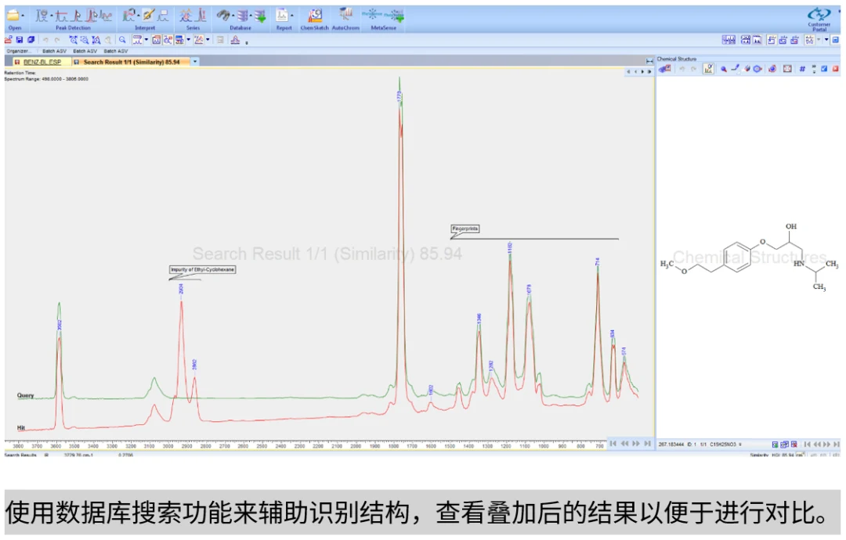The image size is (846, 540).
Task: Jump to last record in structure panel
Action: click(x=837, y=445)
